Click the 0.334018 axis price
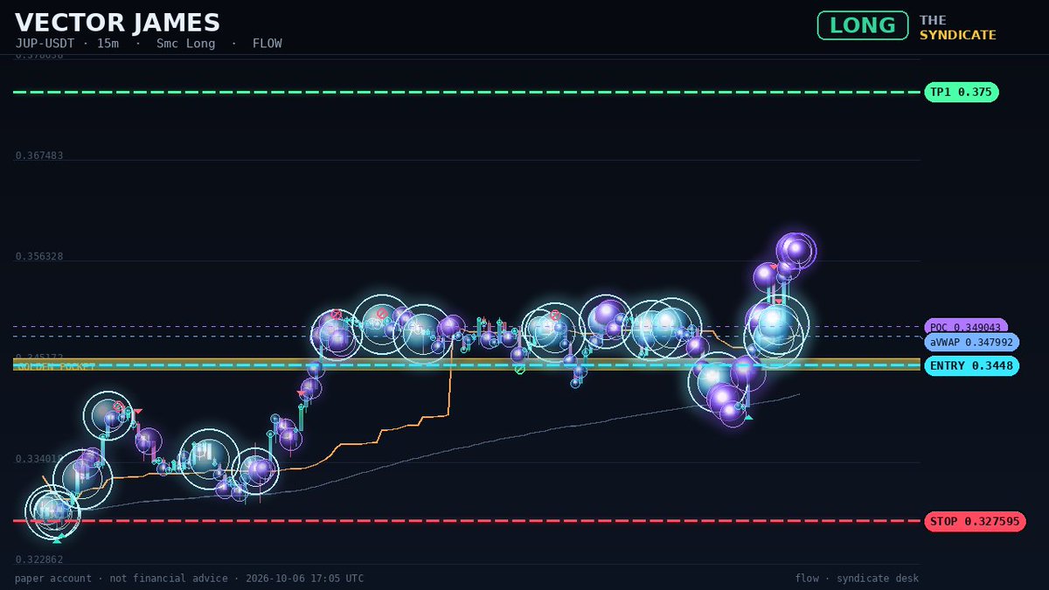Viewport: 1049px width, 590px height. (39, 458)
